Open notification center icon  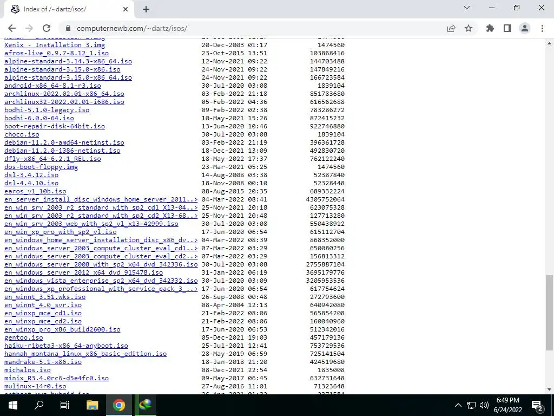[537, 405]
